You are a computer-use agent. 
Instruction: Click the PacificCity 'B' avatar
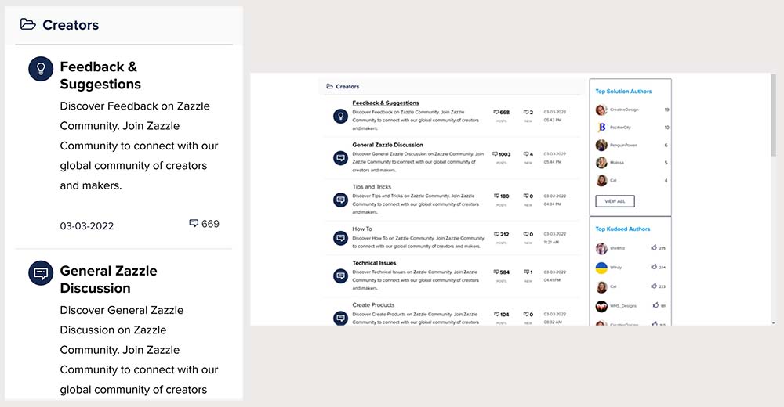click(601, 128)
